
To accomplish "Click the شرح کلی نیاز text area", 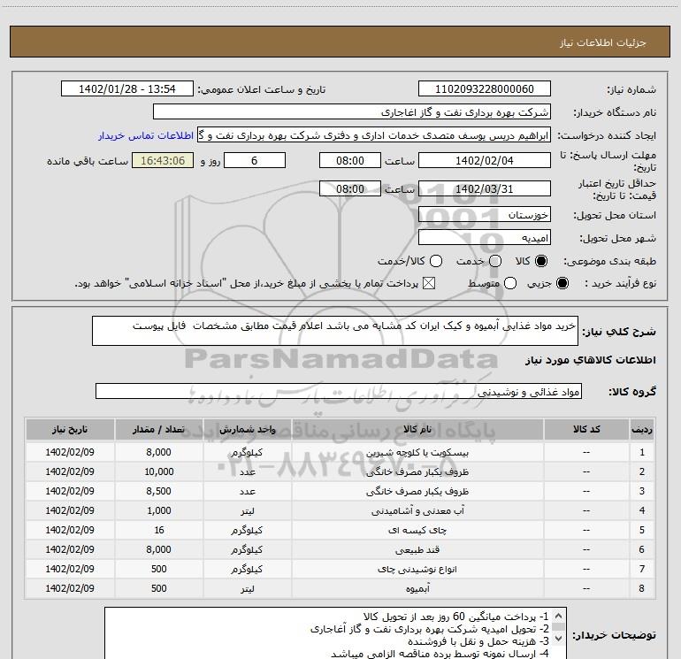I will [335, 331].
